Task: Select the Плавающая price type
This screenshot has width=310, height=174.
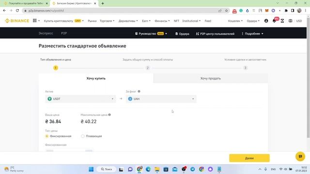Action: (83, 136)
